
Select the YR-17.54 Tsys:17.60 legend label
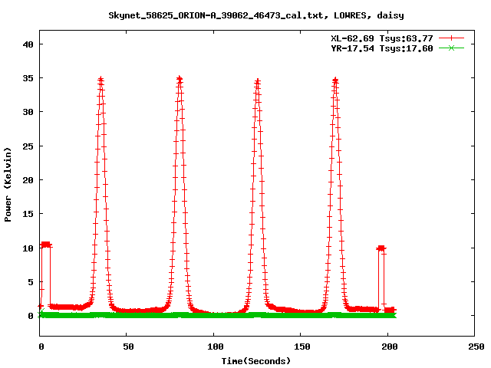(382, 48)
